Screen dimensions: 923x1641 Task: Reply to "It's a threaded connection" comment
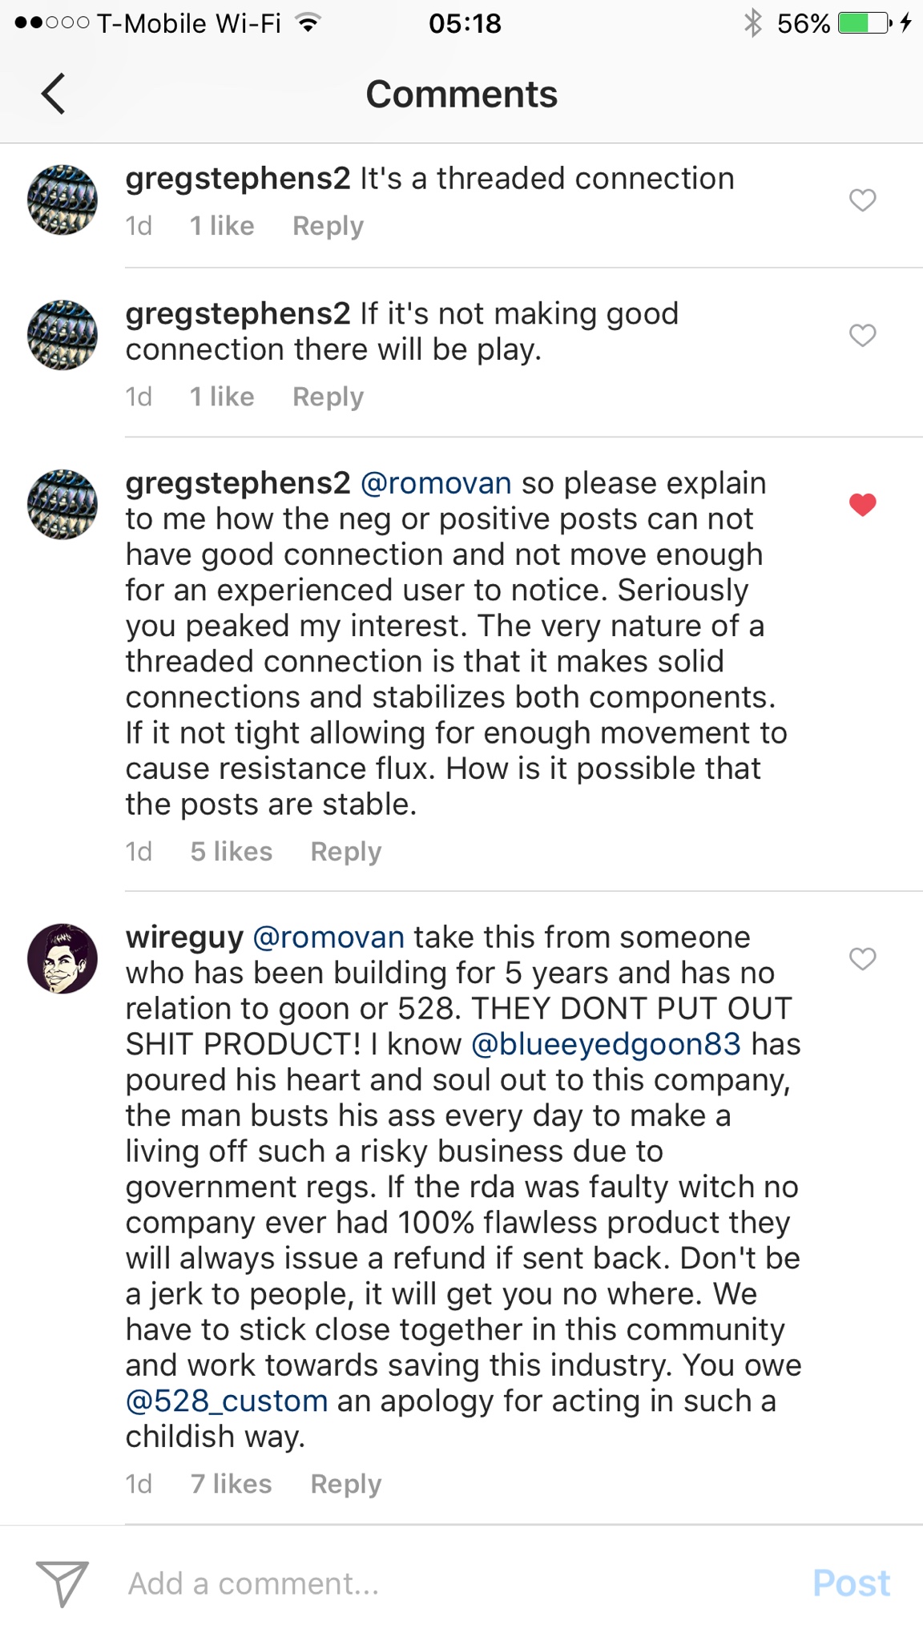(x=328, y=226)
